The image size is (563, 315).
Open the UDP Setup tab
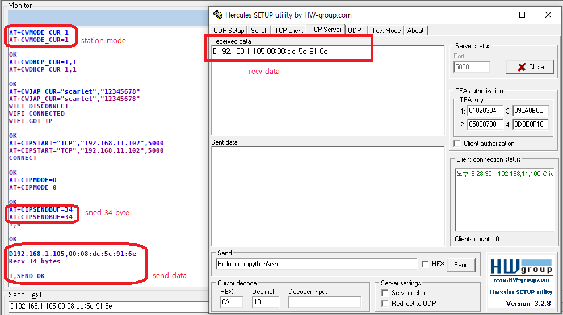click(x=229, y=31)
